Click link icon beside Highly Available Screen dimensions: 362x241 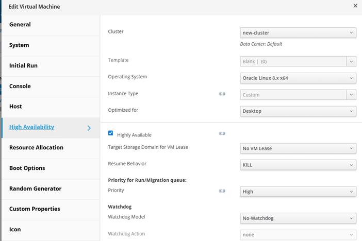coord(222,133)
